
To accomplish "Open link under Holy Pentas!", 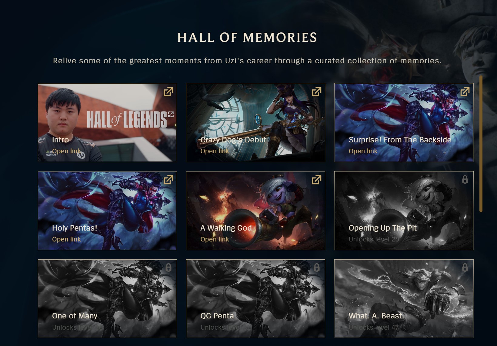I will click(x=66, y=239).
